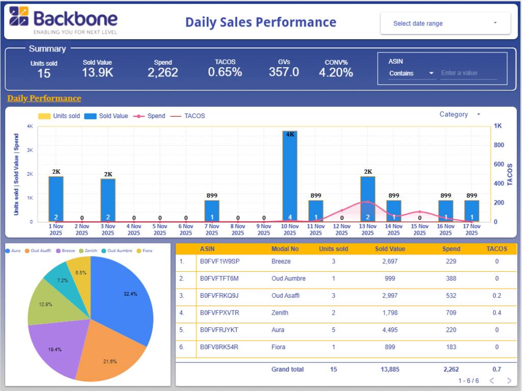Click the Zenith legend marker

[82, 250]
